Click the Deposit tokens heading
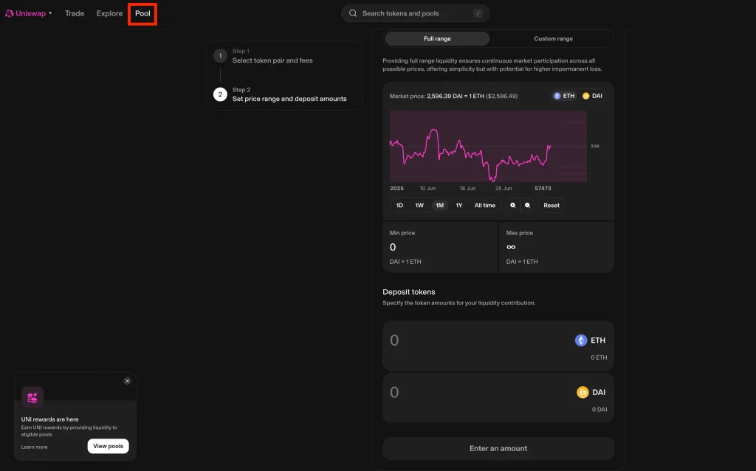The width and height of the screenshot is (756, 471). pos(409,292)
